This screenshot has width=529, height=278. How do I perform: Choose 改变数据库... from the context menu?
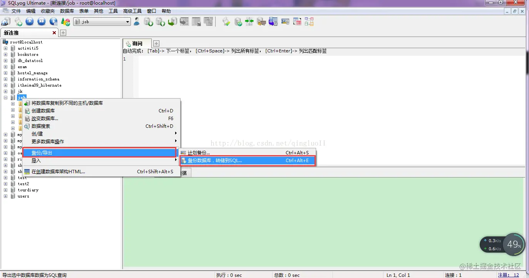[101, 119]
